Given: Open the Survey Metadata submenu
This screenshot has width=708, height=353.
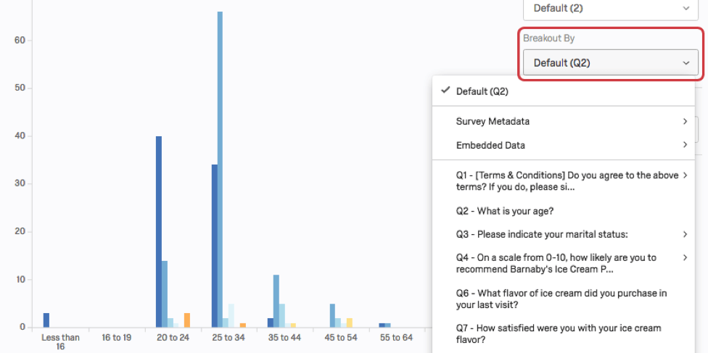Looking at the screenshot, I should 493,121.
